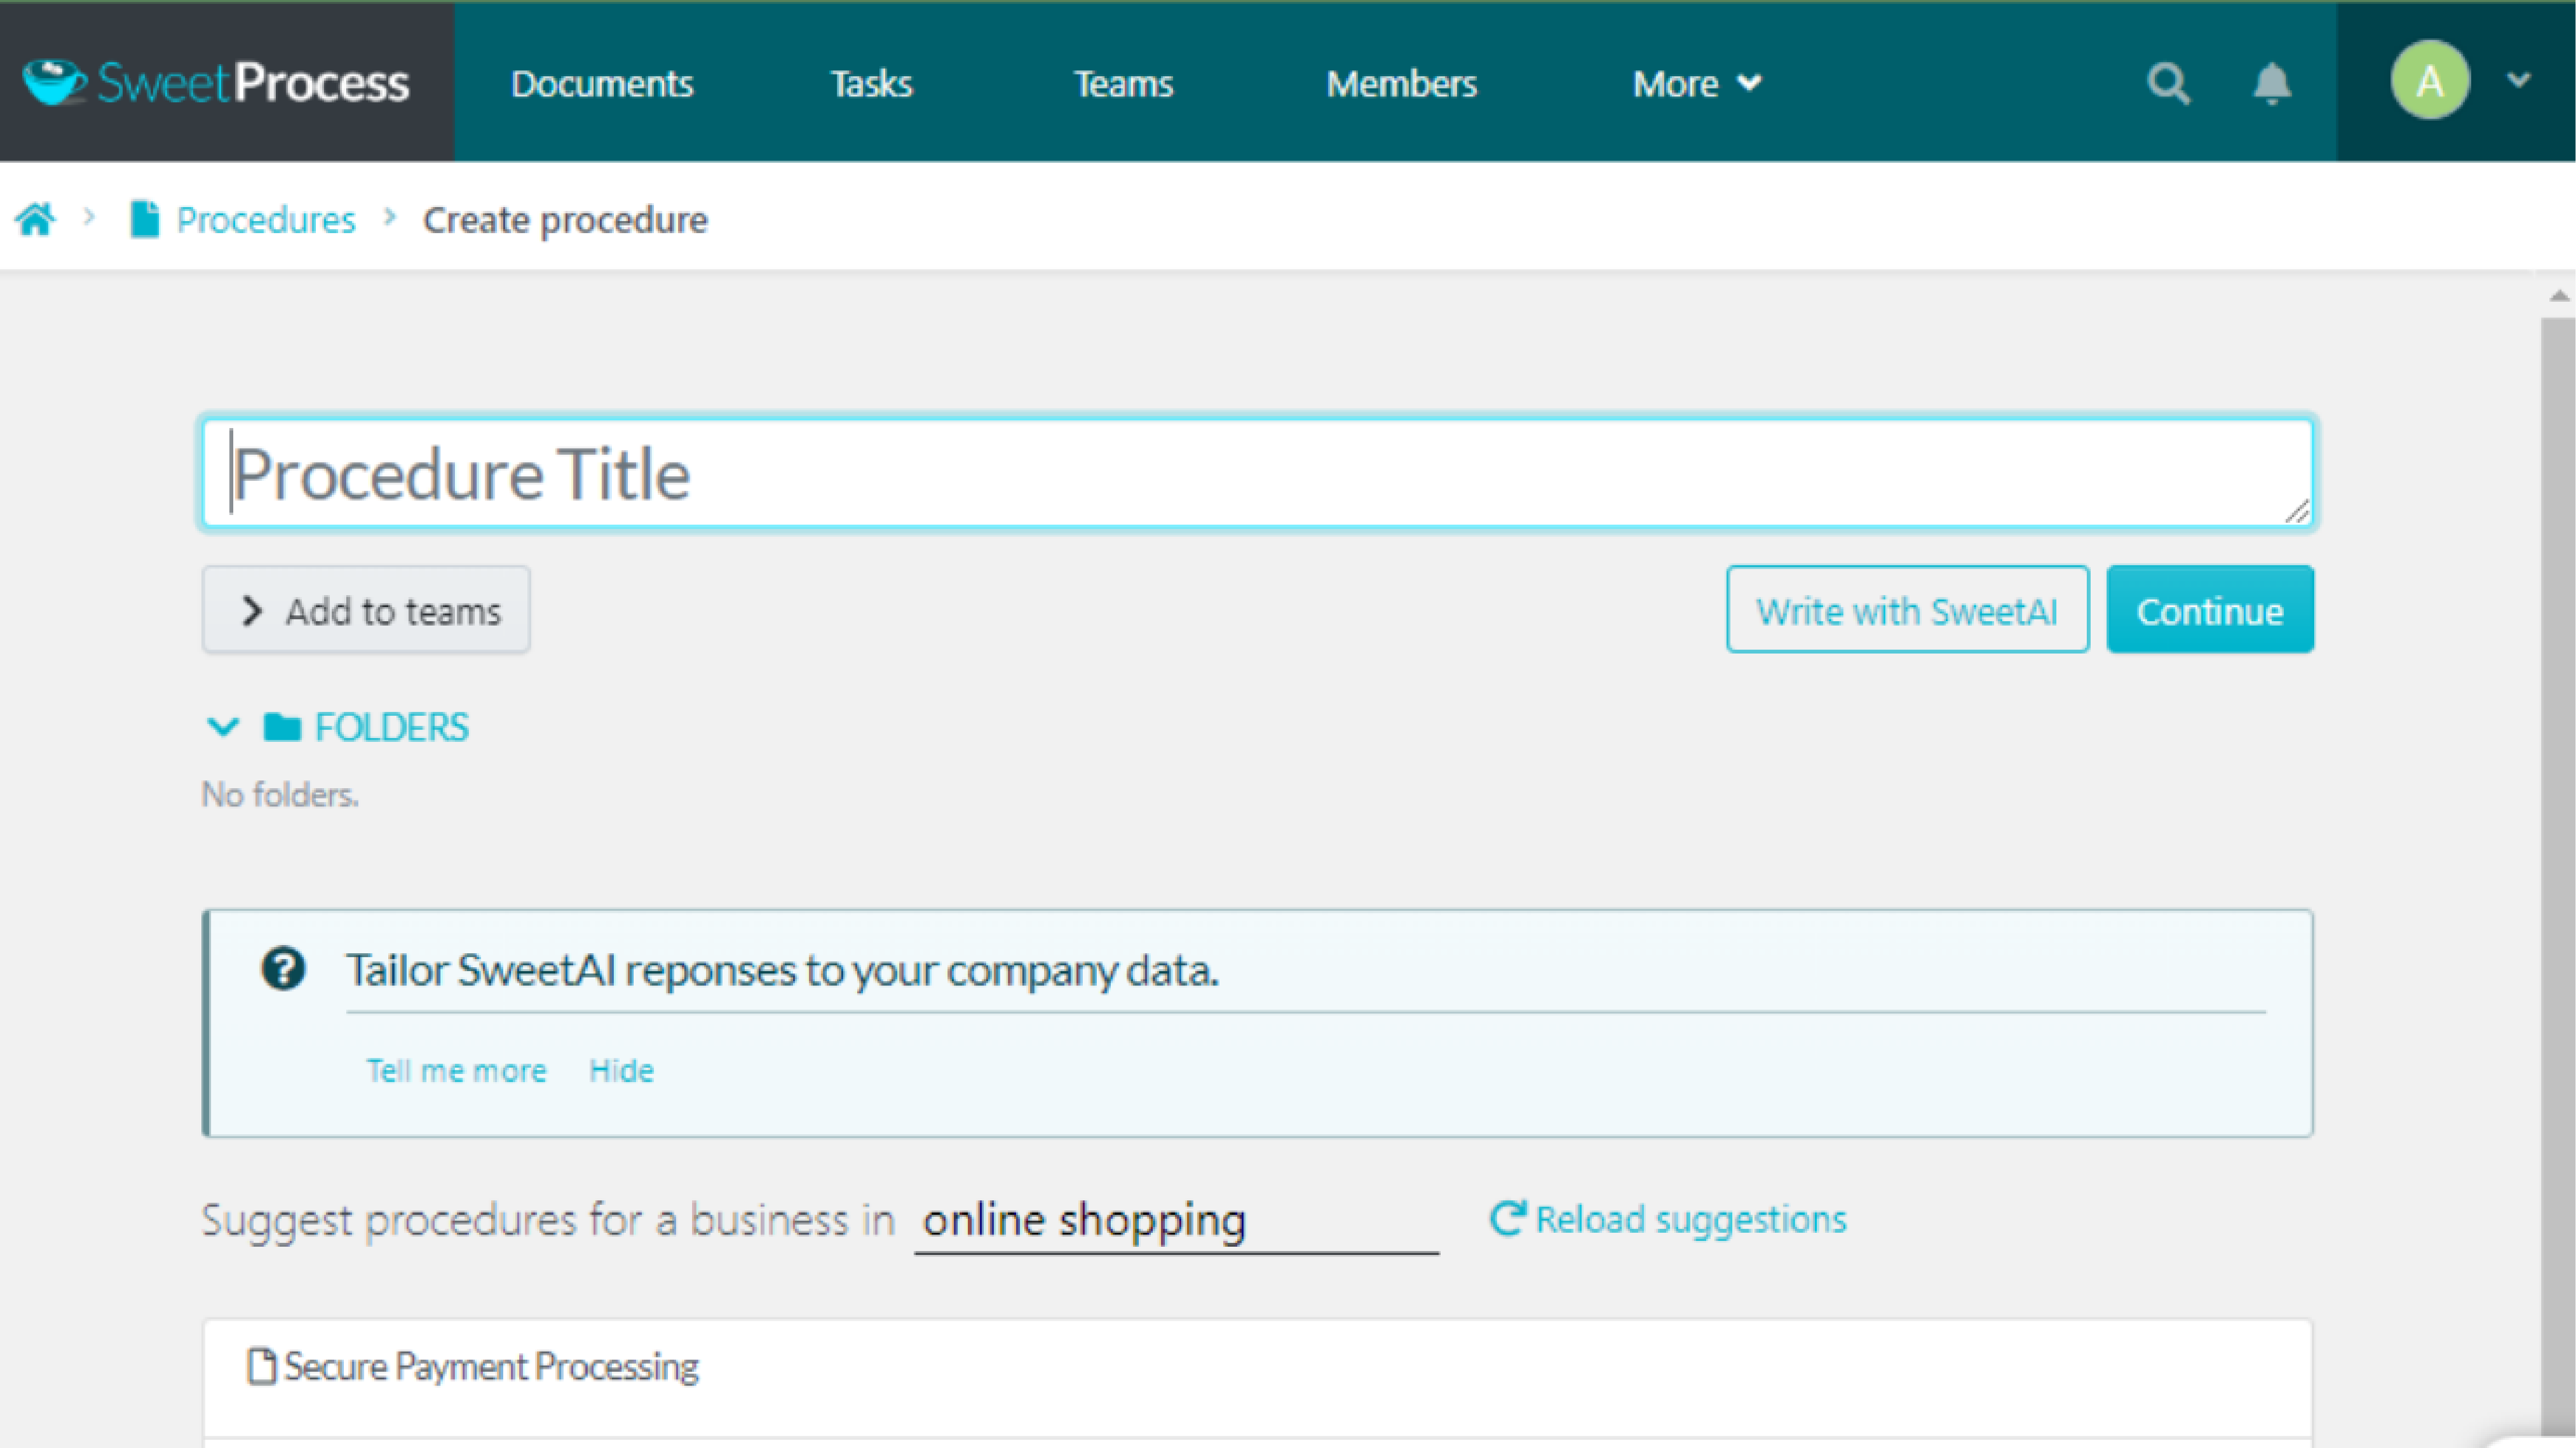Click the title field resize handle
This screenshot has height=1448, width=2576.
[2297, 511]
